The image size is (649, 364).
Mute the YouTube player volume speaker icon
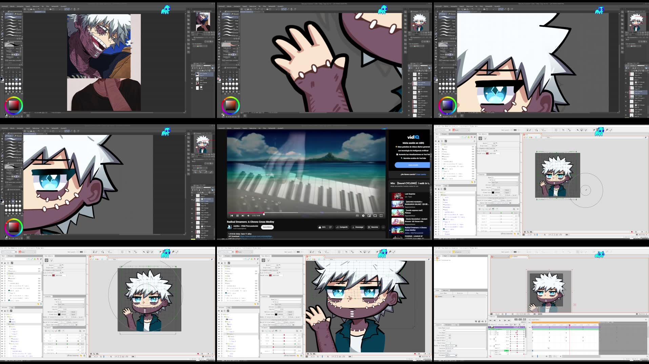[x=248, y=216]
